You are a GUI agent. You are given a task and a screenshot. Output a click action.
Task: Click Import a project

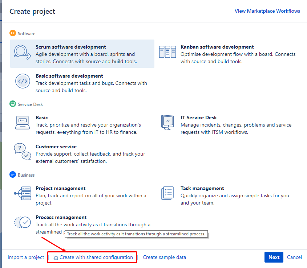coord(25,257)
